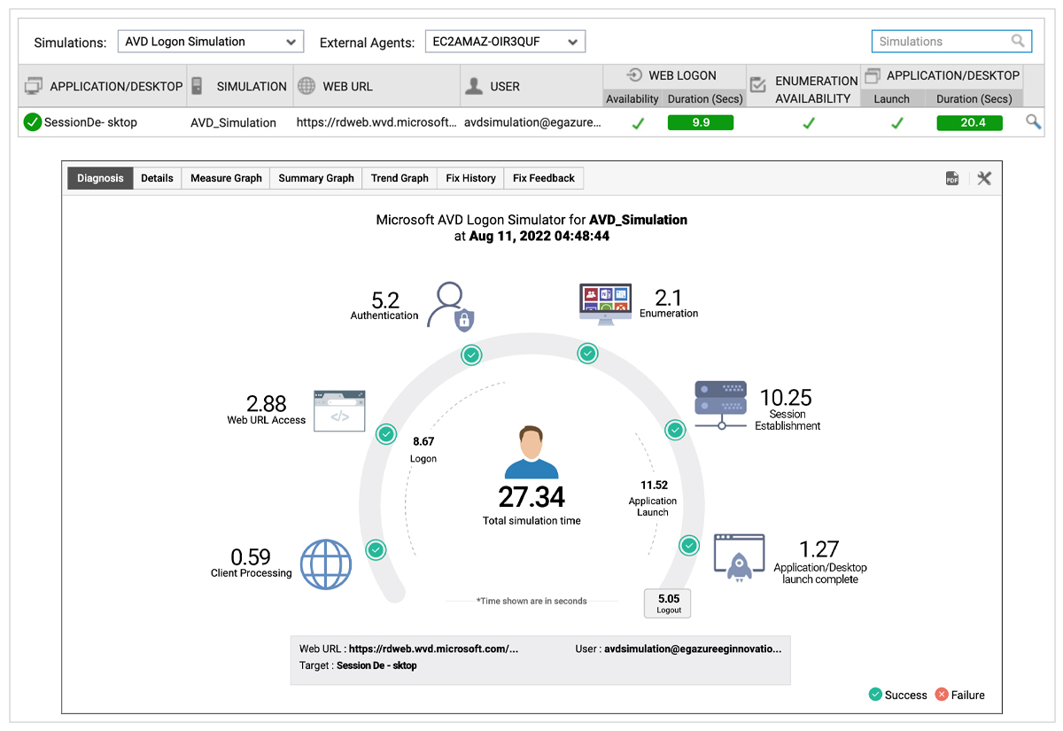1063x731 pixels.
Task: Close the diagnosis panel with the X icon
Action: pos(984,179)
